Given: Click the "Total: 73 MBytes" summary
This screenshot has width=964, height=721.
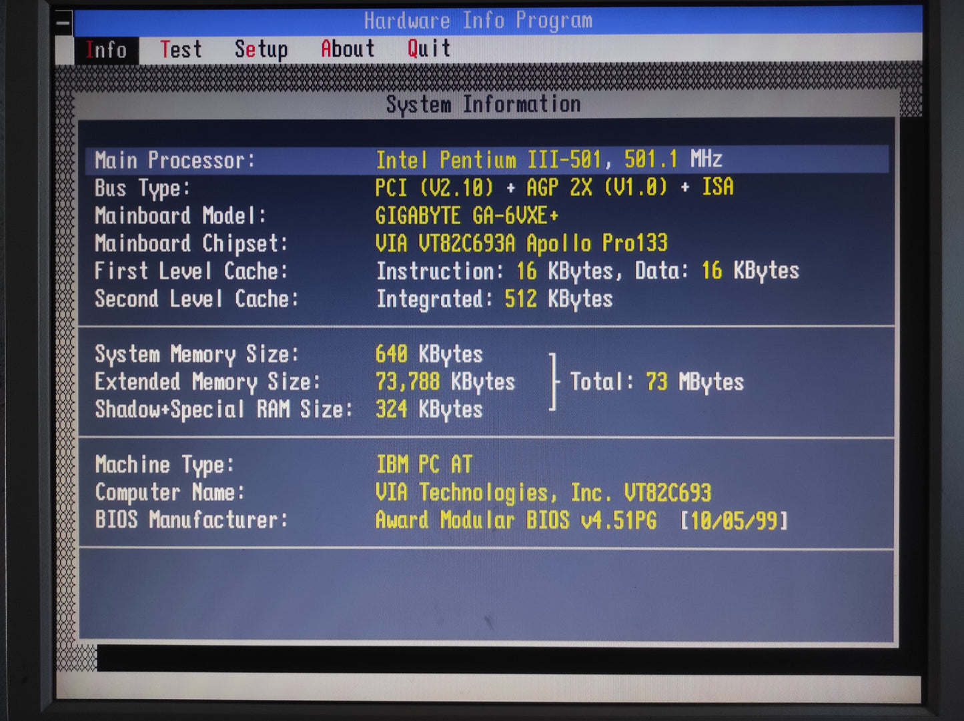Looking at the screenshot, I should (x=657, y=382).
